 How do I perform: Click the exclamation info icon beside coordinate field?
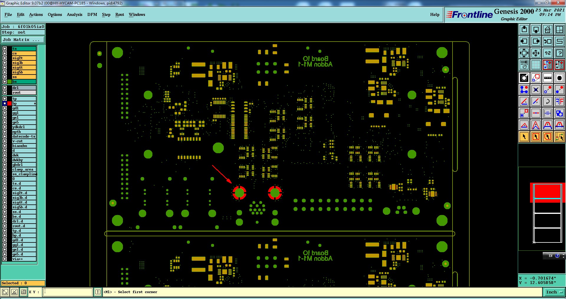[x=98, y=292]
